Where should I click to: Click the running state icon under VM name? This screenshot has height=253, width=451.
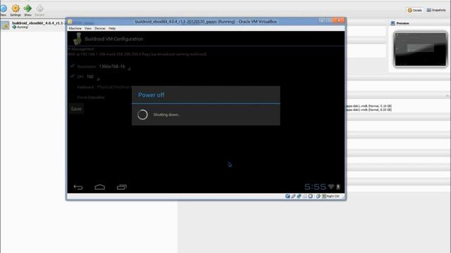pyautogui.click(x=14, y=27)
